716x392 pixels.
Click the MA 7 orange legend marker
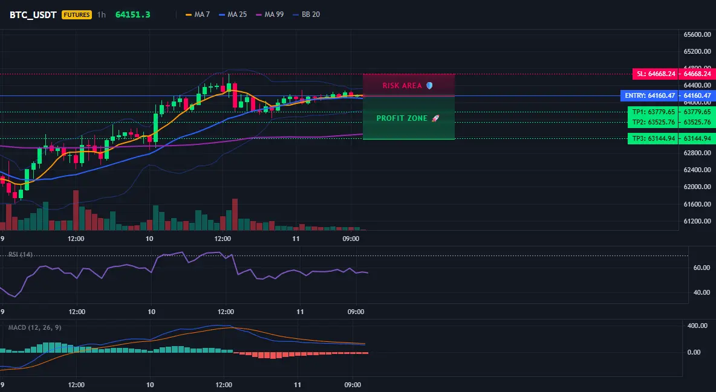[189, 14]
